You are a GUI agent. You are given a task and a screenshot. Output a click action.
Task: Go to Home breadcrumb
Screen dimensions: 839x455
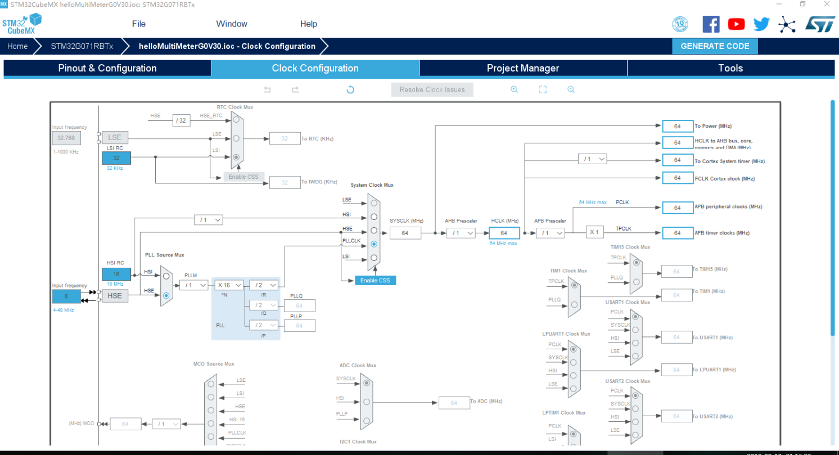17,46
